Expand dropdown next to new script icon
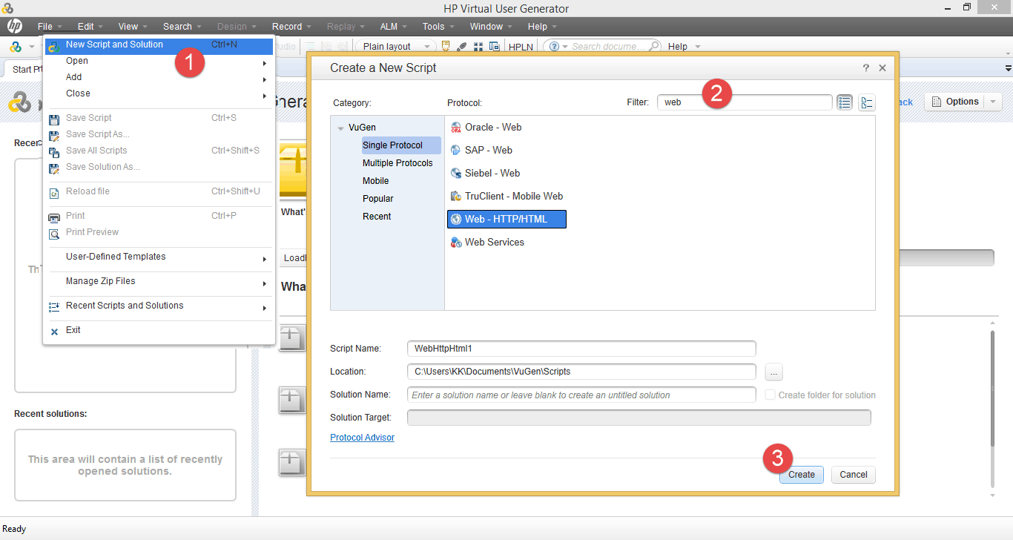Screen dimensions: 1013x540 pyautogui.click(x=30, y=47)
